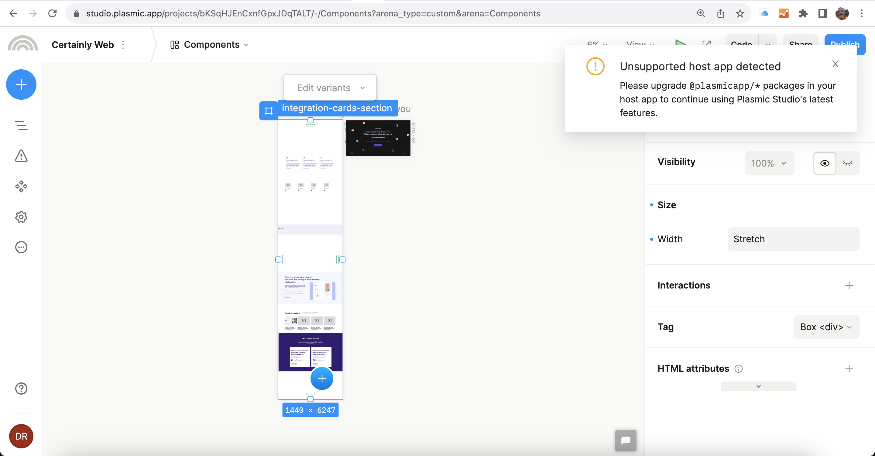This screenshot has height=456, width=875.
Task: Bookmark page with the star icon
Action: 740,14
